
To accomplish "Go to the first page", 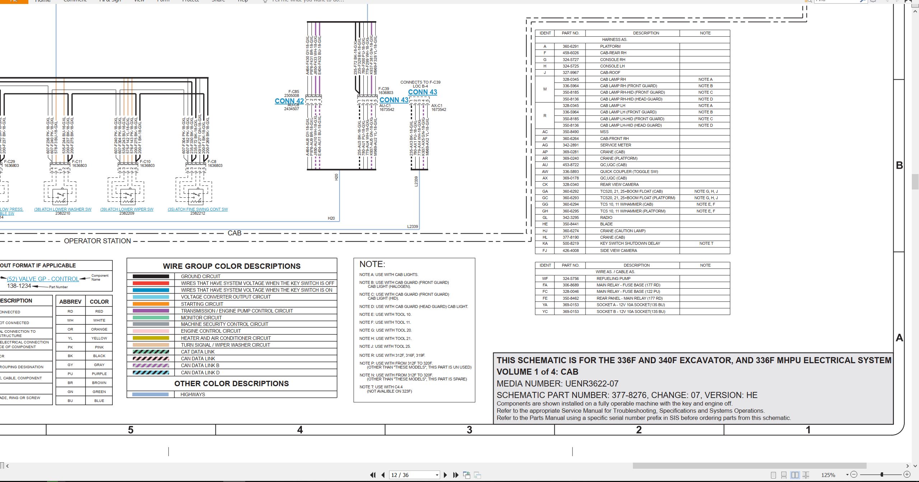I will (x=373, y=475).
